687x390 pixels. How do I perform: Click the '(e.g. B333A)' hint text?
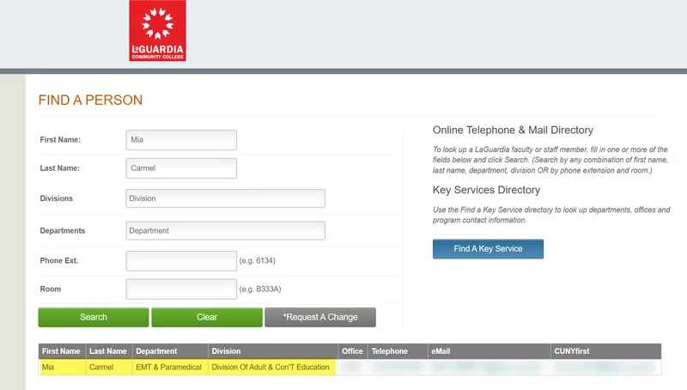[260, 289]
